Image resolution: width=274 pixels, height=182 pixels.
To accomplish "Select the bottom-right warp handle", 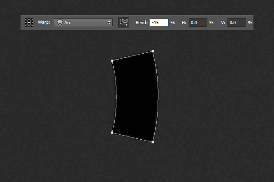I will [153, 142].
